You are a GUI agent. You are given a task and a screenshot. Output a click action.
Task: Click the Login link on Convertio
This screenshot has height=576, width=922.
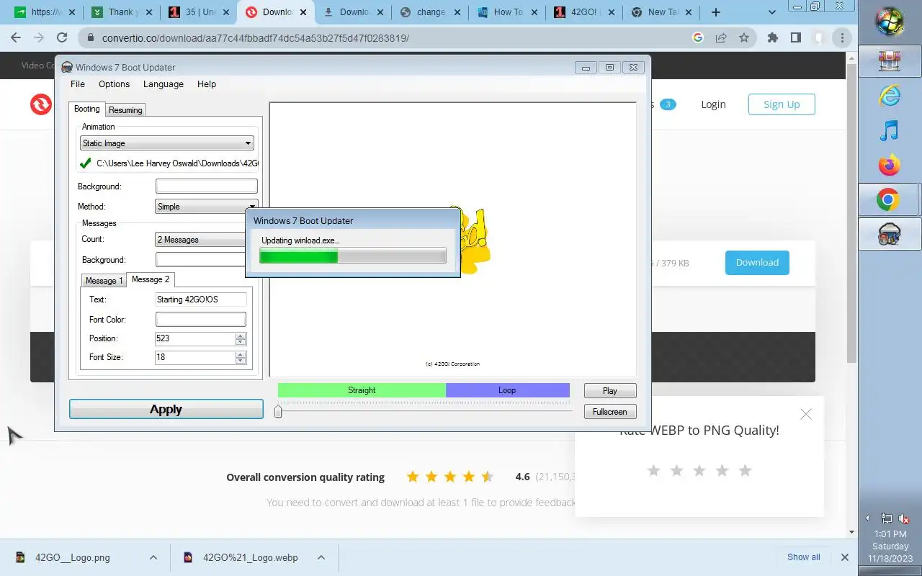tap(713, 104)
